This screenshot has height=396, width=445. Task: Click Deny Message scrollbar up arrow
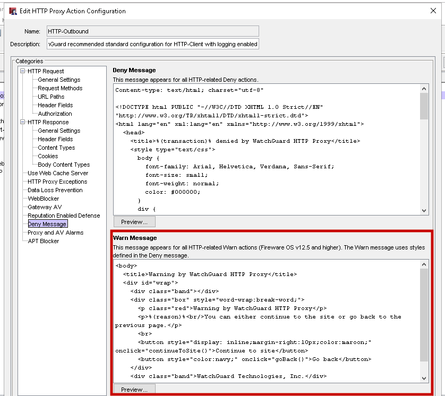coord(424,89)
